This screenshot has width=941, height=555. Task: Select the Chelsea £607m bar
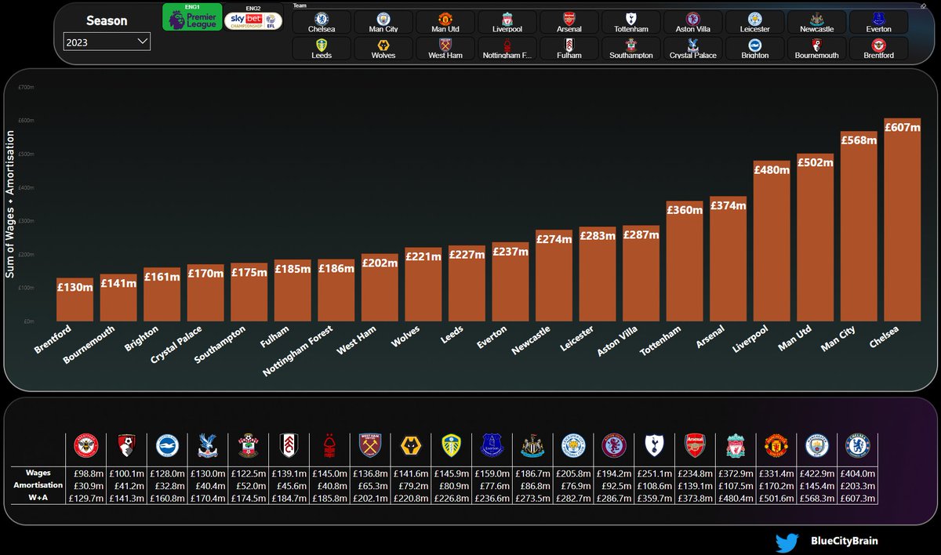902,219
